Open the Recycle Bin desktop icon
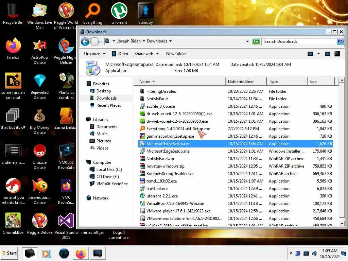Viewport: 348px width, 261px height. 13,13
